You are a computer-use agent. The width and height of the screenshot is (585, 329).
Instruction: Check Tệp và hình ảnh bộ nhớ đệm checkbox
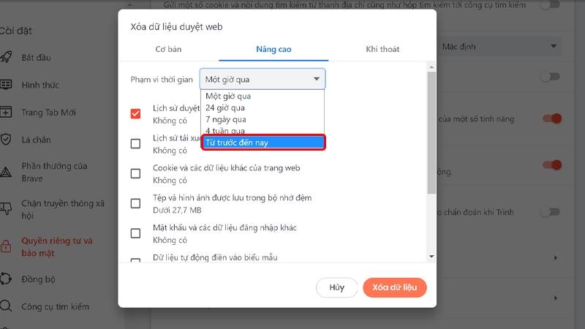135,203
